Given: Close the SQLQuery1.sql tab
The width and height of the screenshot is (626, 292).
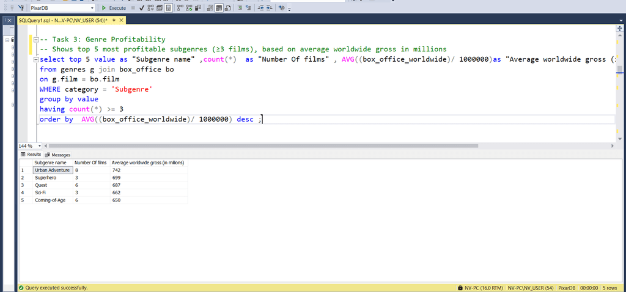Looking at the screenshot, I should tap(120, 20).
